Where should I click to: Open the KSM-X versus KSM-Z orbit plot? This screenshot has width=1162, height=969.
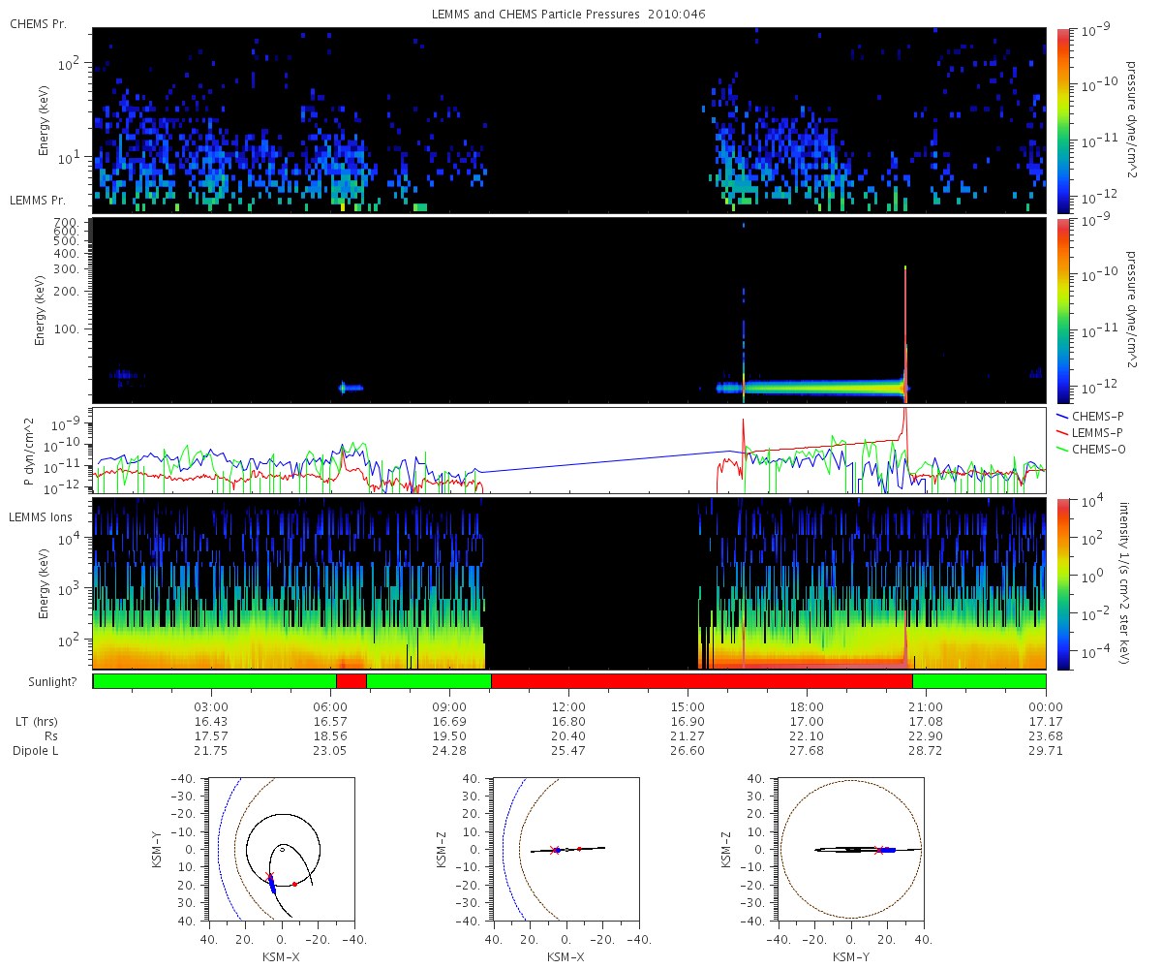(566, 849)
